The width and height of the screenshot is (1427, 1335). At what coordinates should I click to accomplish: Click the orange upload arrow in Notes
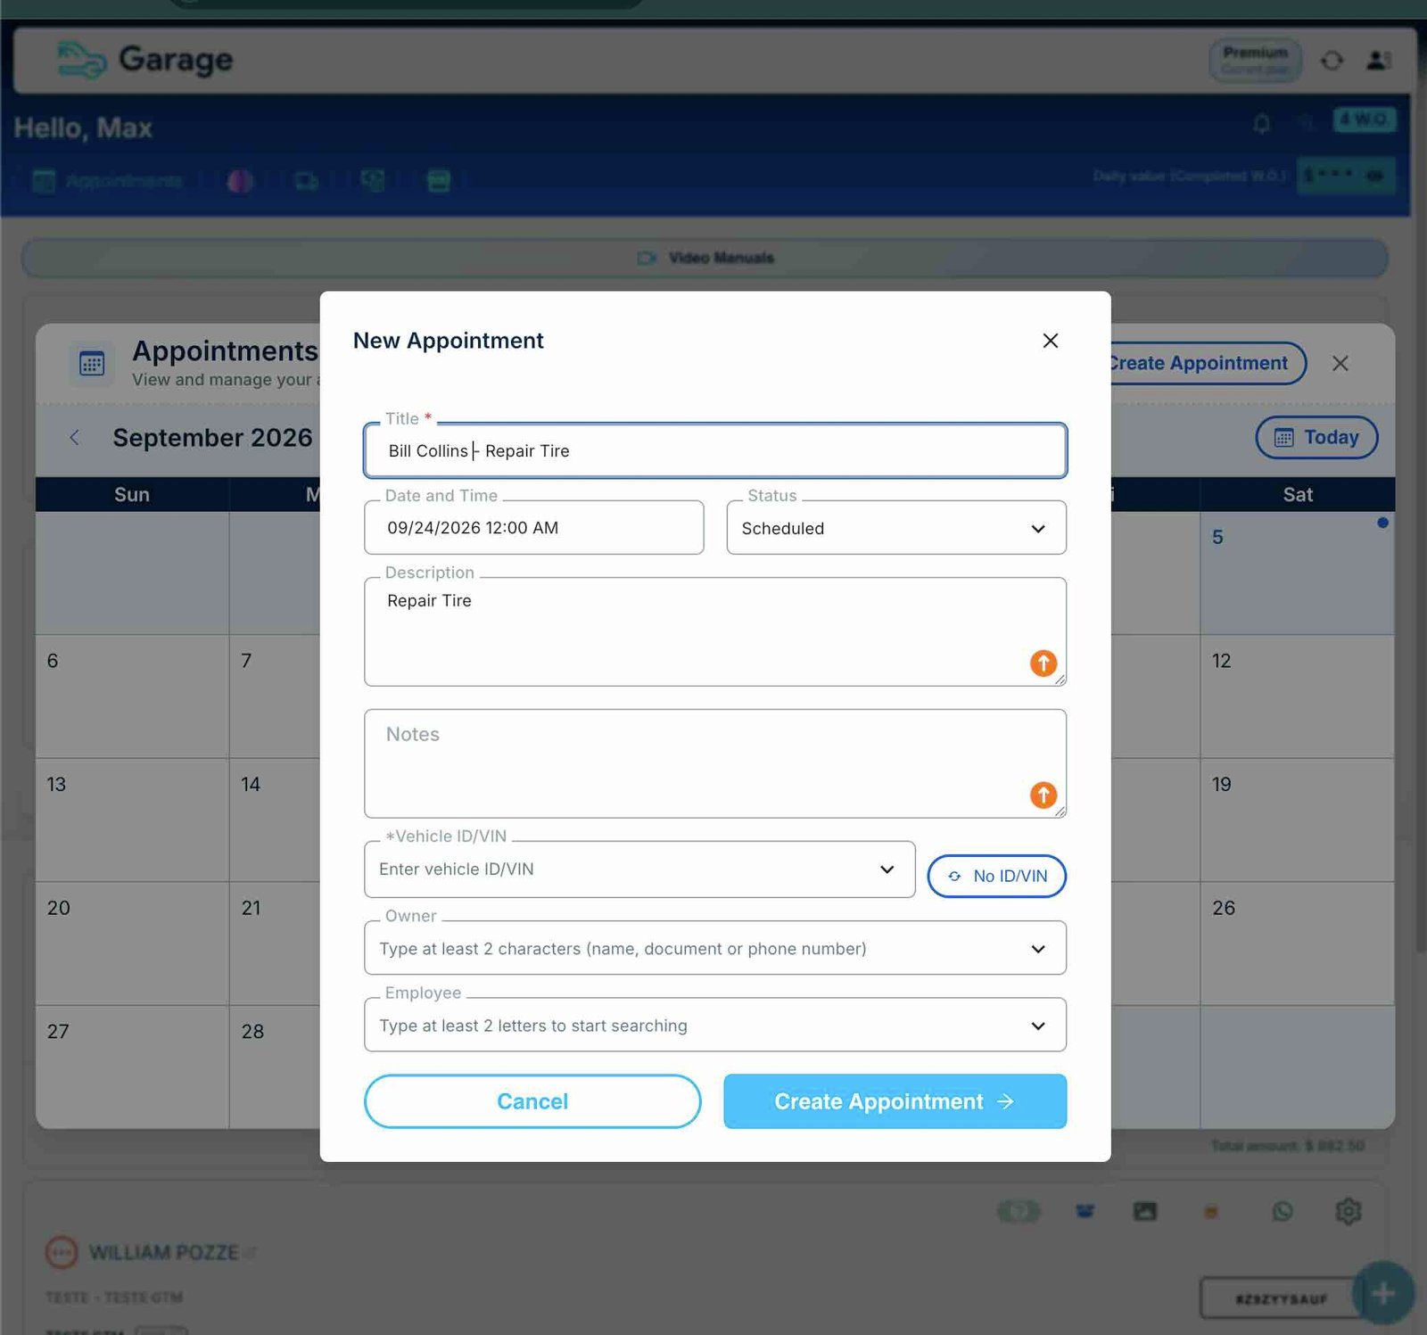[x=1043, y=795]
